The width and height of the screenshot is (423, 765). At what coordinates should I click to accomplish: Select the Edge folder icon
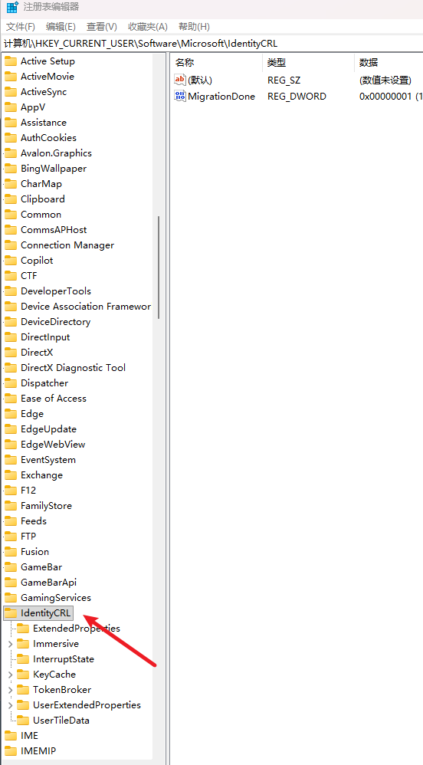click(11, 414)
